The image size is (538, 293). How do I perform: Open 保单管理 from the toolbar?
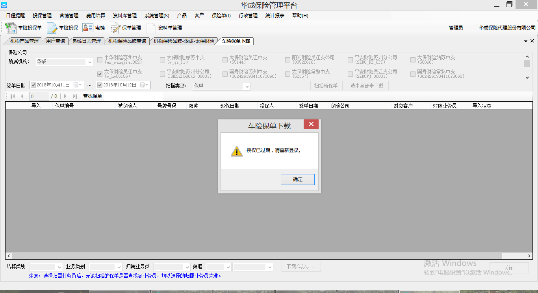pos(125,28)
